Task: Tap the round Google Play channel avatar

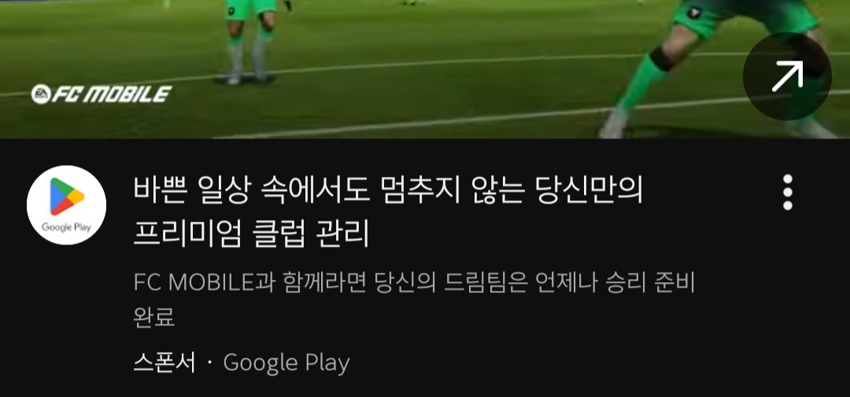Action: [66, 204]
